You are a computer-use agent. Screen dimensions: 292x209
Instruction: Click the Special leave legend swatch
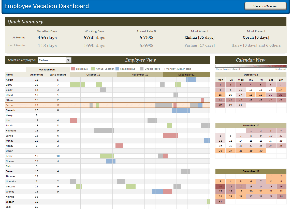click(x=117, y=69)
